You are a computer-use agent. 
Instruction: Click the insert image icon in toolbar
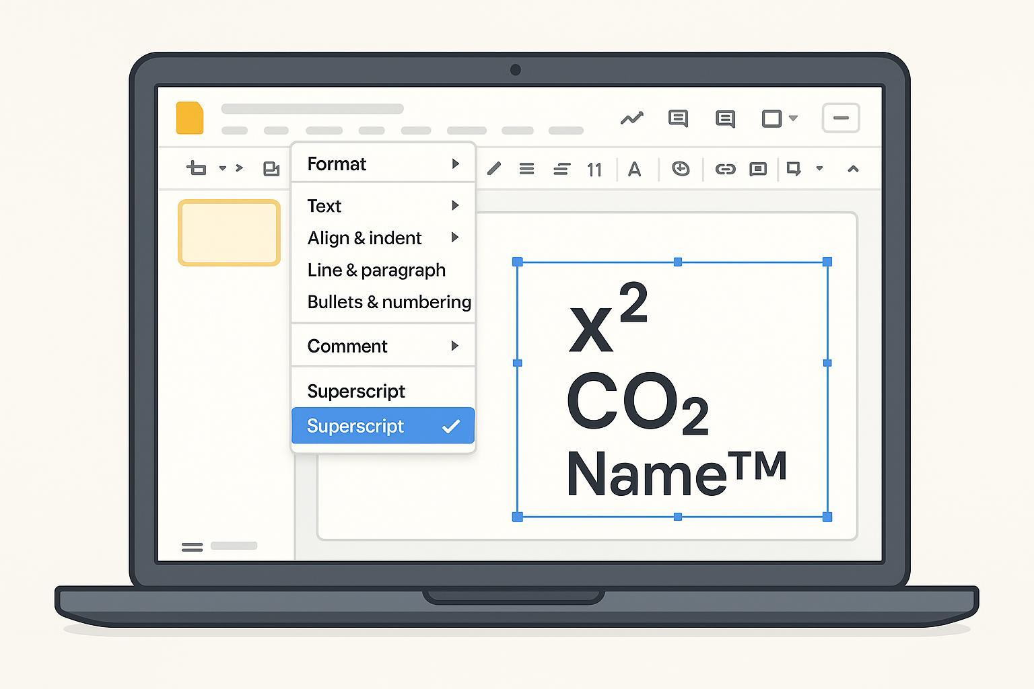point(271,169)
